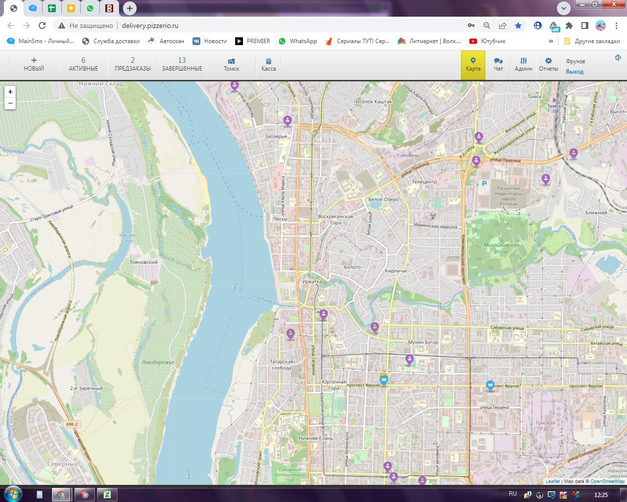
Task: Open the Отчеты reports section
Action: (548, 64)
